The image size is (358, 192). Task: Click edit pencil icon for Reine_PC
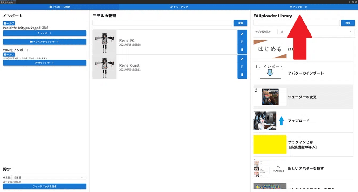pos(242,34)
